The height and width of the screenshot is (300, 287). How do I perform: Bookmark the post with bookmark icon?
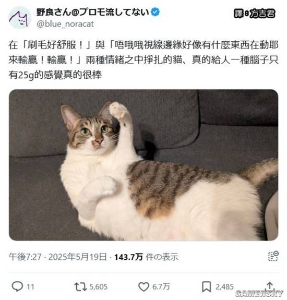coord(207,286)
